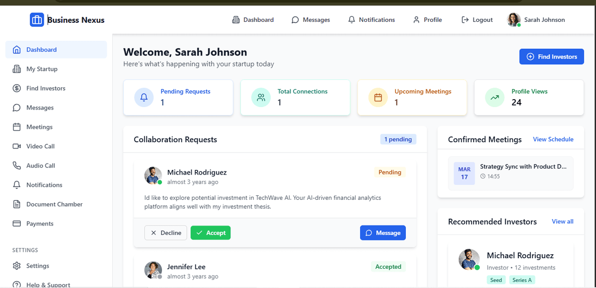
Task: Open the View Schedule link
Action: pos(553,139)
